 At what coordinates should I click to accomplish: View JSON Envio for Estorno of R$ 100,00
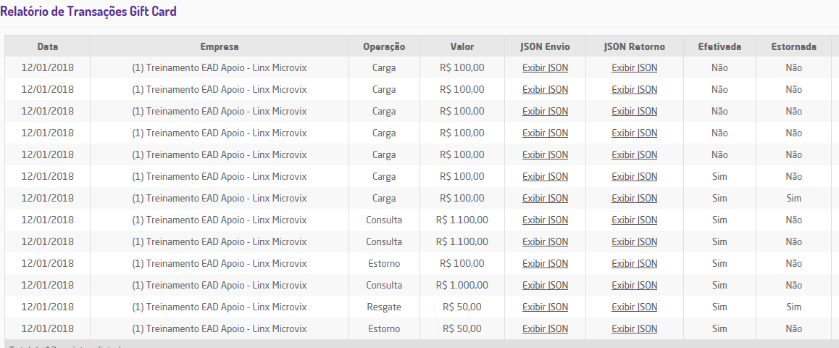[x=545, y=264]
